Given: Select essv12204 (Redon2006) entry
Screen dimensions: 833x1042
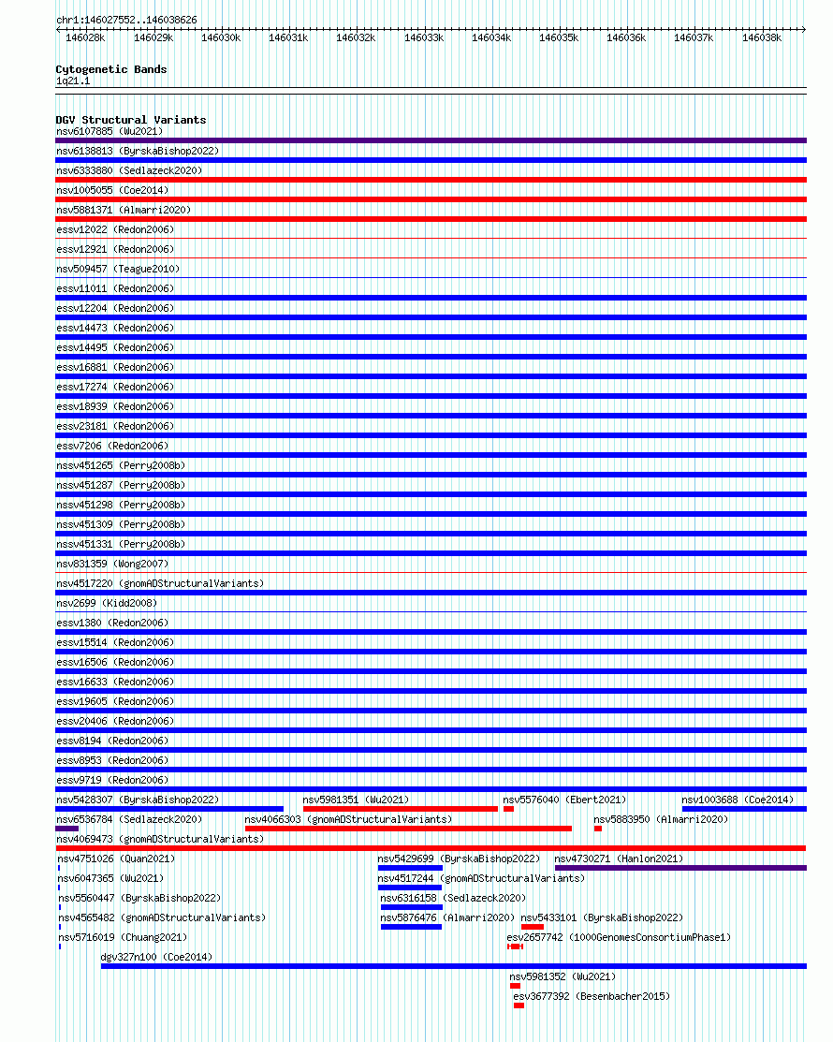Looking at the screenshot, I should point(115,308).
